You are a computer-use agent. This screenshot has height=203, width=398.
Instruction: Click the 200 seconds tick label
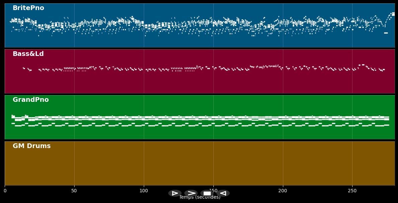pos(283,191)
